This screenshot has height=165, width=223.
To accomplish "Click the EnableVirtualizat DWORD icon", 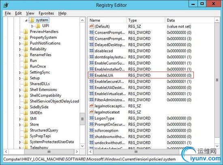I will (91, 94).
